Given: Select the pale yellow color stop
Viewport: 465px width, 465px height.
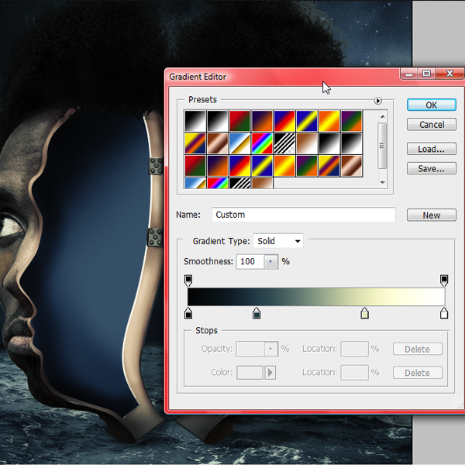Looking at the screenshot, I should tap(364, 313).
